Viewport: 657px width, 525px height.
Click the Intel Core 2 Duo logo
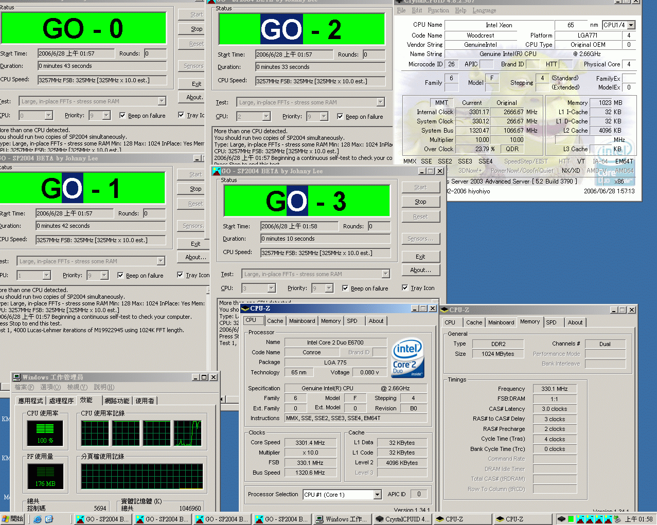point(407,358)
